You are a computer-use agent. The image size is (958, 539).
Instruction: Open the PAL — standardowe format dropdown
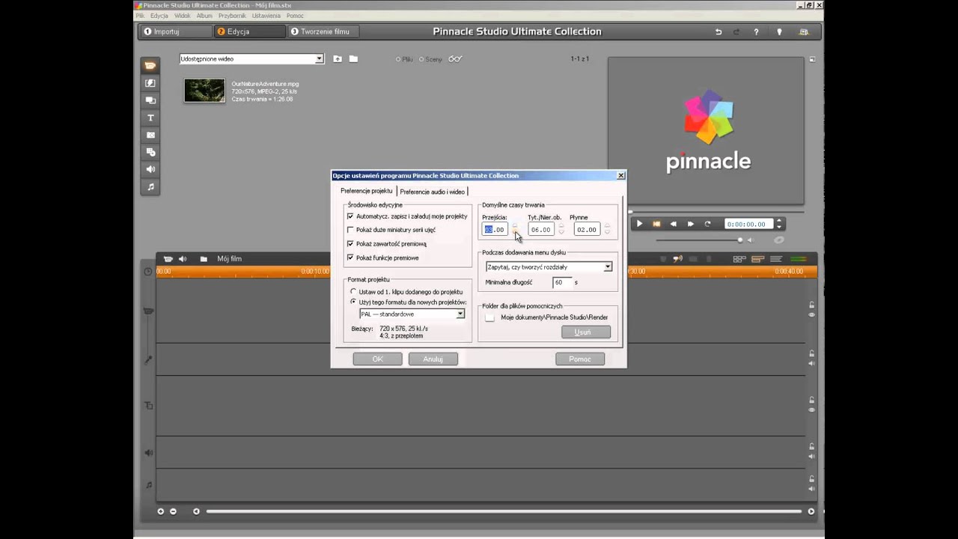(460, 314)
